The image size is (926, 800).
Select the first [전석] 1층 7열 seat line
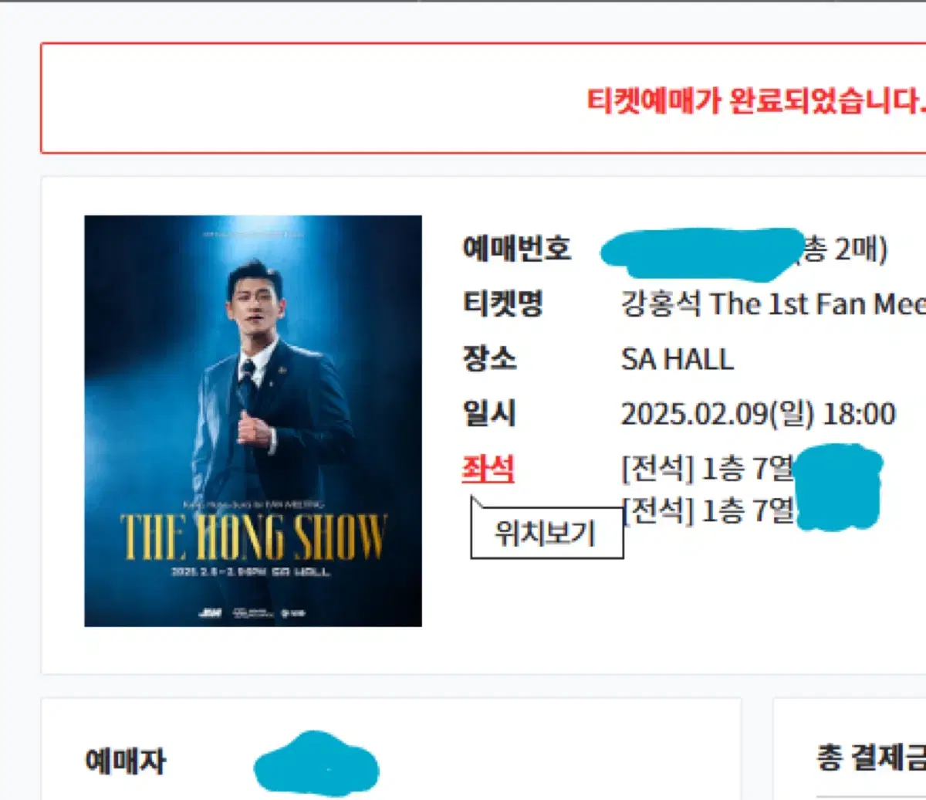tap(707, 469)
